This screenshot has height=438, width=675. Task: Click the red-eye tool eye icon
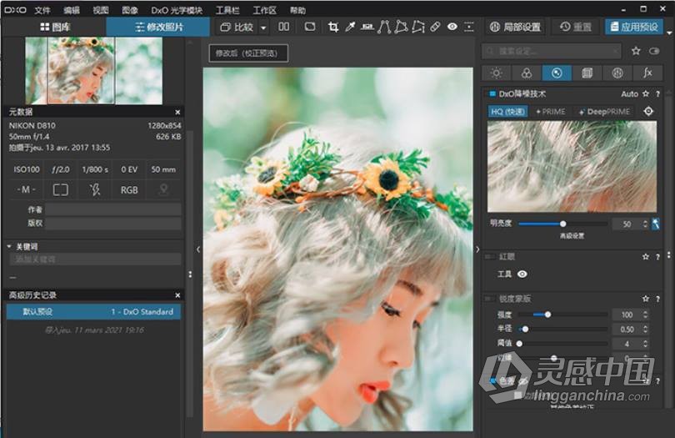pyautogui.click(x=522, y=274)
